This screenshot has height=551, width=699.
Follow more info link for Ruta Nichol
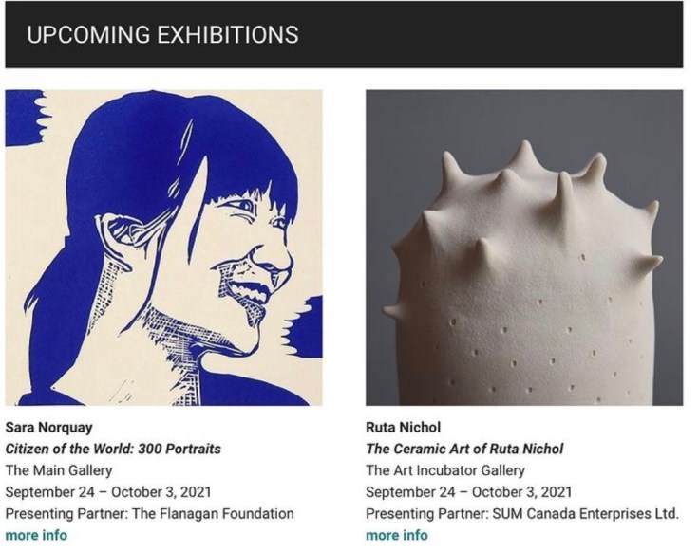397,536
